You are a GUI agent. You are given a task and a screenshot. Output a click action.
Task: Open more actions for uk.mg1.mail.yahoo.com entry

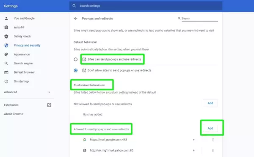point(213,151)
